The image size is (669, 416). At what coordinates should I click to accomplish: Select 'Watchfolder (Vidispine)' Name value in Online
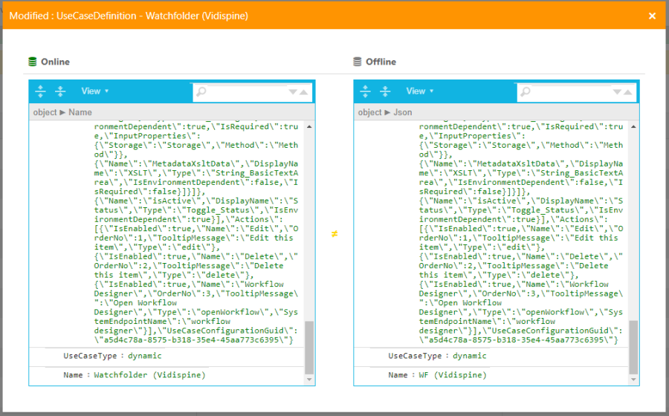[149, 376]
